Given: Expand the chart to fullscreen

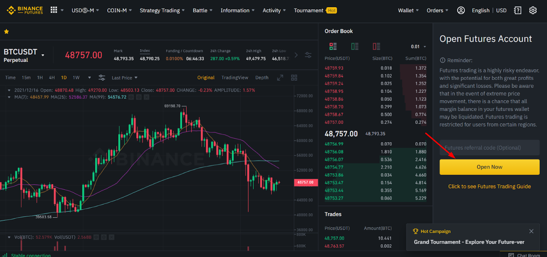Looking at the screenshot, I should [280, 77].
